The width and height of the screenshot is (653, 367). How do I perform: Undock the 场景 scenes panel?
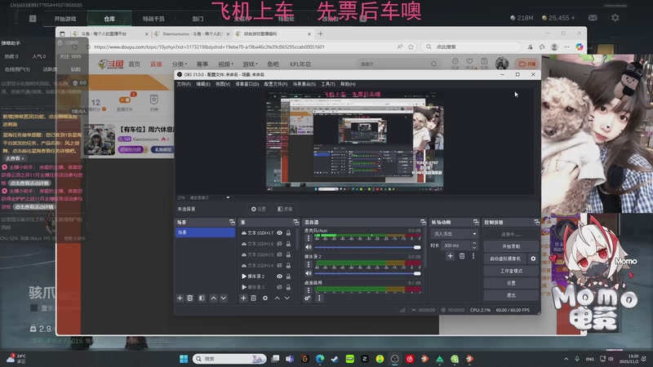coord(232,222)
